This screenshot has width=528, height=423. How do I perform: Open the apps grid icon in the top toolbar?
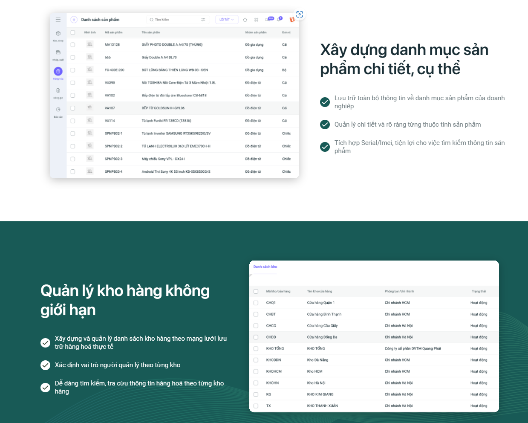coord(256,20)
